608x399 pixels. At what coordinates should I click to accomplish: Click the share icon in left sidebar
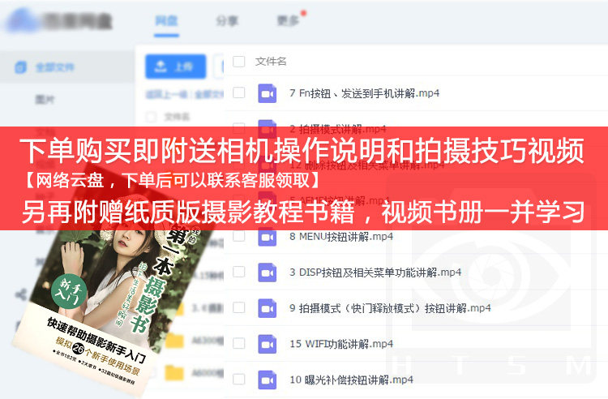pos(21,294)
